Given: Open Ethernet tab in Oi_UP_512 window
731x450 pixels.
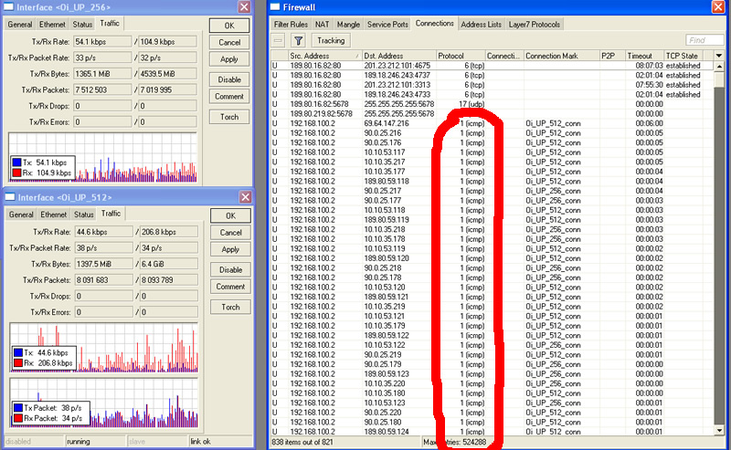Looking at the screenshot, I should pyautogui.click(x=54, y=215).
